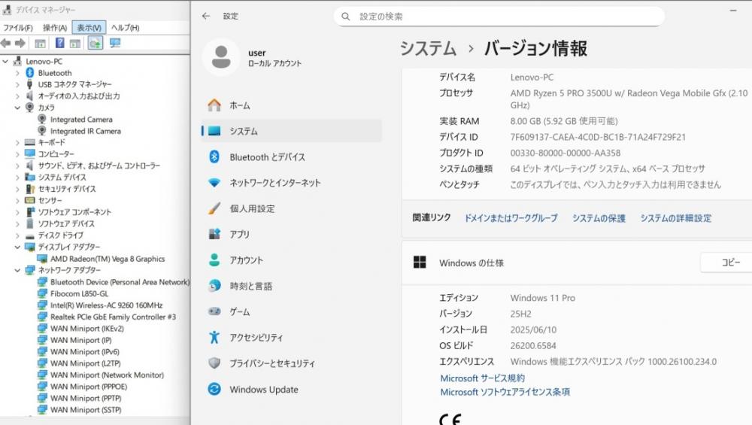Open システムの詳細設定 link
The image size is (752, 425).
tap(676, 218)
